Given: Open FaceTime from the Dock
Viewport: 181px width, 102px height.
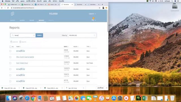Looking at the screenshot, I should [x=89, y=98].
